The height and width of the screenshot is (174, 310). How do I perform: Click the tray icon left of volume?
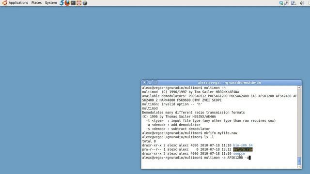294,3
